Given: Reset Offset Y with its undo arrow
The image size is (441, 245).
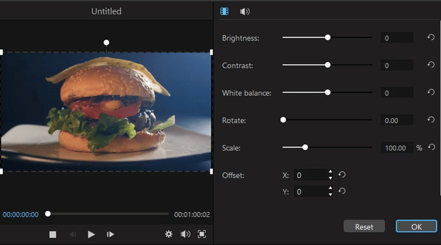Looking at the screenshot, I should pyautogui.click(x=342, y=191).
